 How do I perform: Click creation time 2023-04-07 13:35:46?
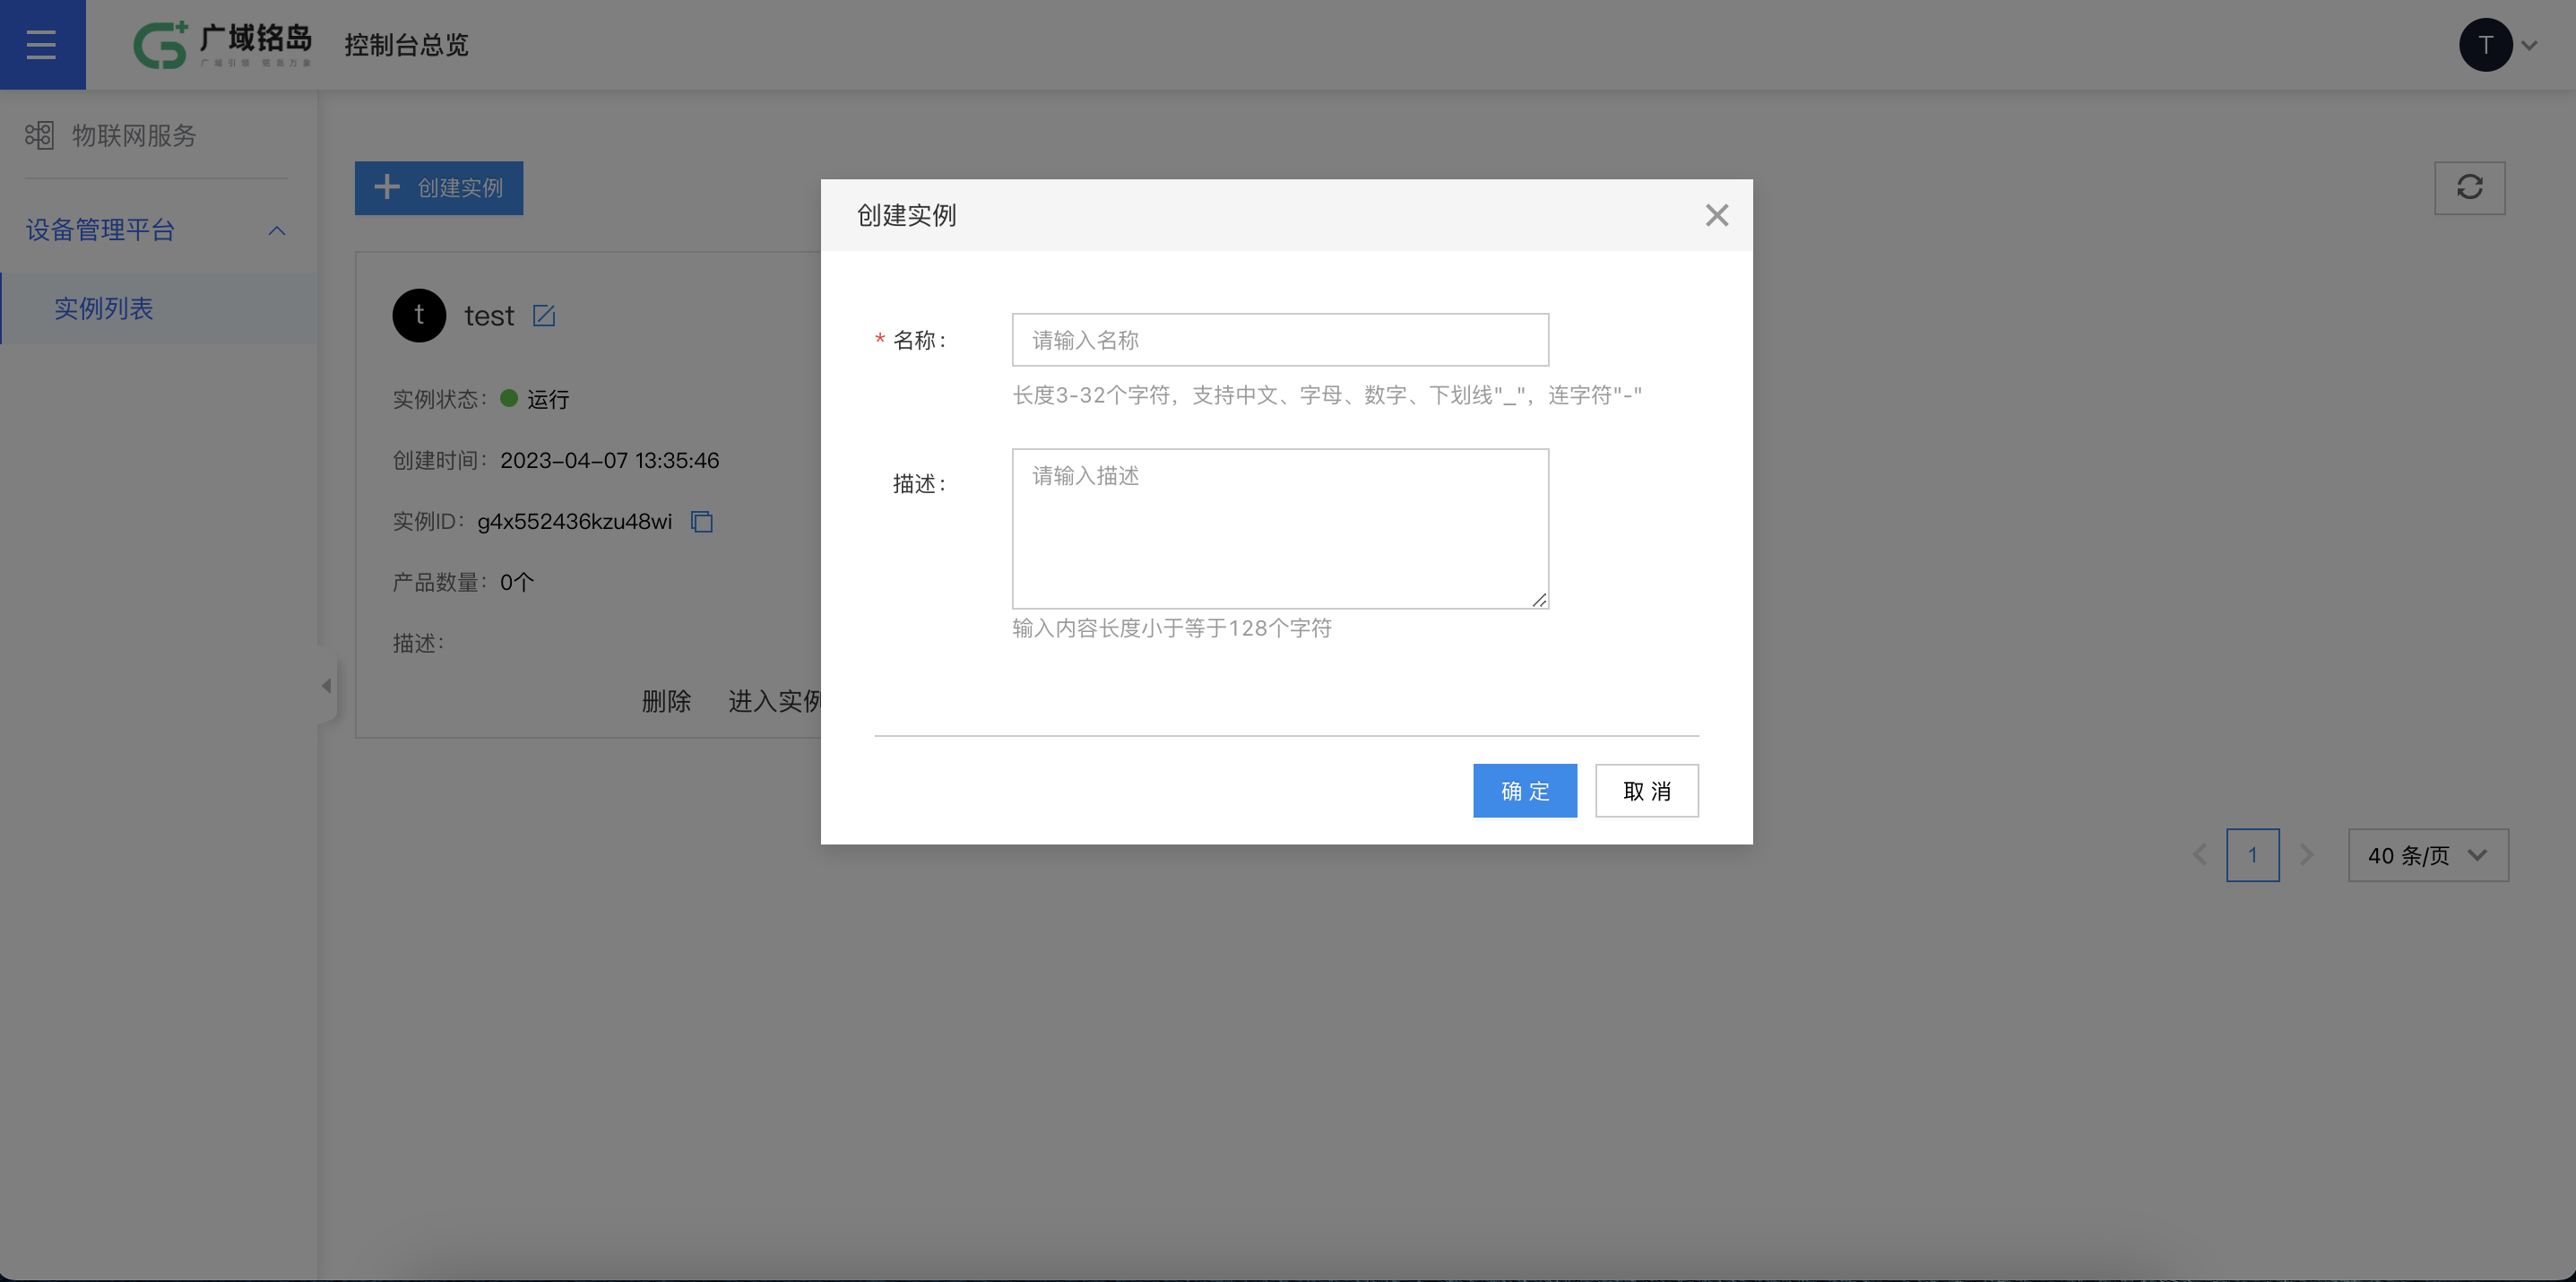(x=610, y=460)
